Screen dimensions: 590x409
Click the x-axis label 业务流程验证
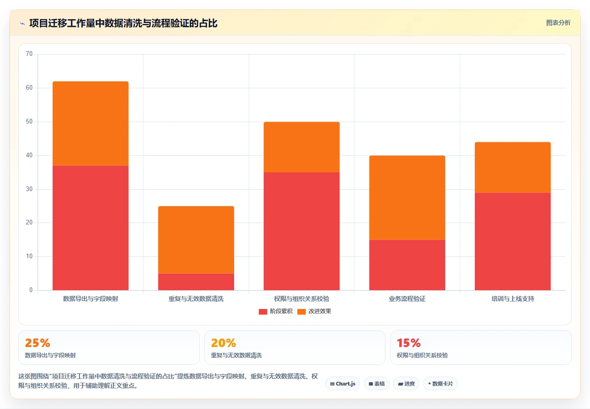pos(407,299)
